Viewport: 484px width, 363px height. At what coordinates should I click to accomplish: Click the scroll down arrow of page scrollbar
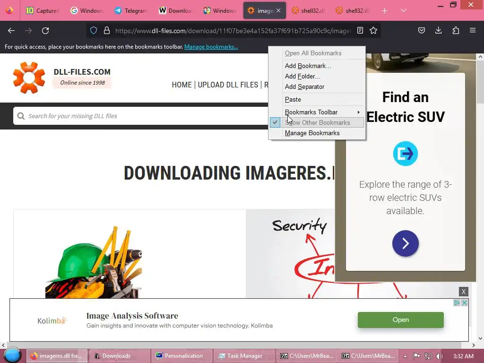pyautogui.click(x=480, y=338)
